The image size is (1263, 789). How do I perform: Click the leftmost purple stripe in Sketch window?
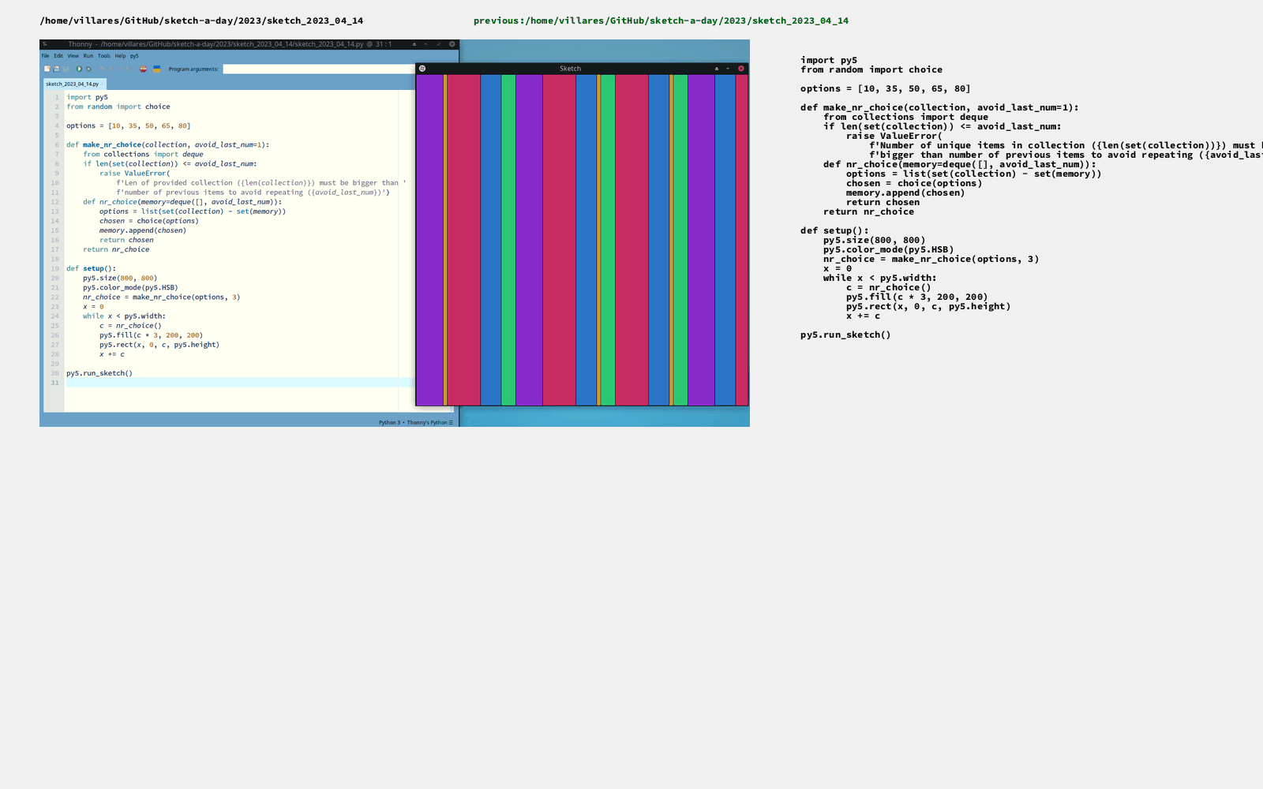[429, 240]
